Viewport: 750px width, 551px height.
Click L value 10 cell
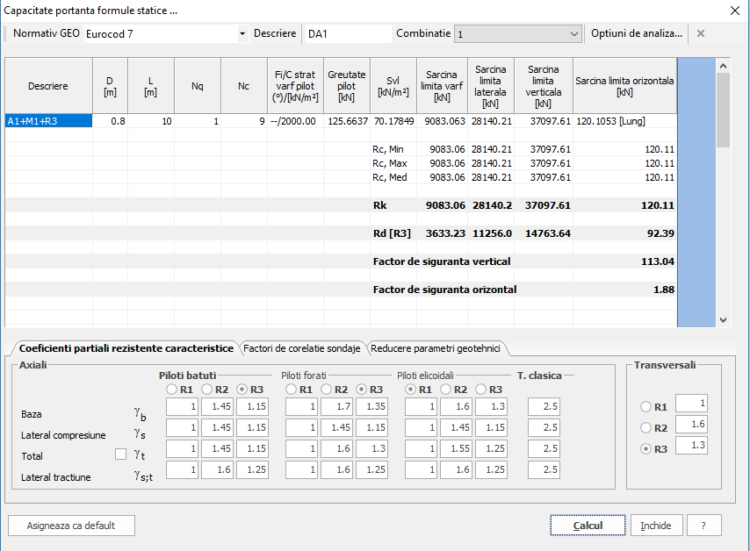(x=151, y=121)
